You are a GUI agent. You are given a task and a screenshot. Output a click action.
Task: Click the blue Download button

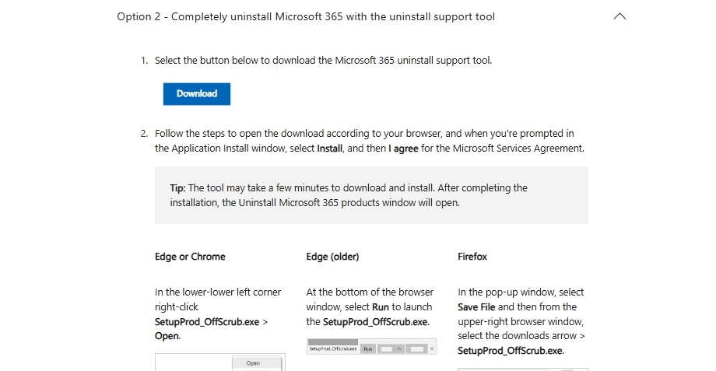pos(197,94)
